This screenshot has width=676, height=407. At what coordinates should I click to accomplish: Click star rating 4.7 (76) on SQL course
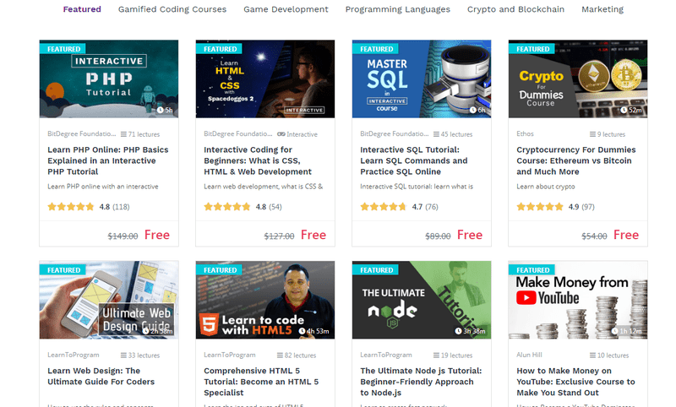pyautogui.click(x=399, y=207)
